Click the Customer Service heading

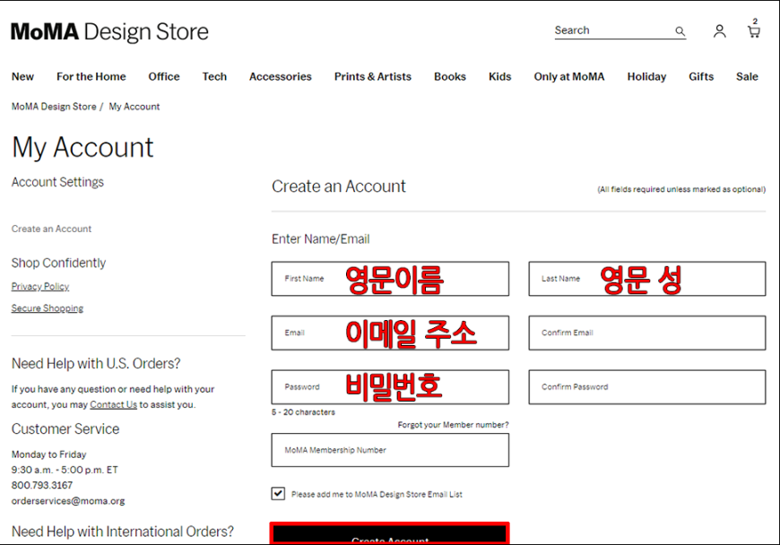[x=65, y=428]
